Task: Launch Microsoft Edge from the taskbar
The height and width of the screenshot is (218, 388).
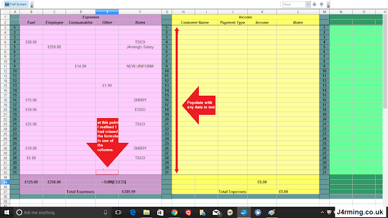Action: [x=133, y=213]
